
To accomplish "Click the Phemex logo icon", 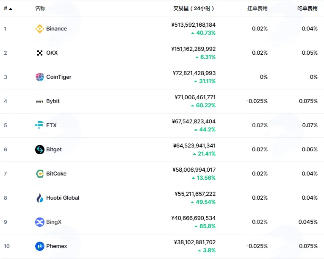I will click(x=40, y=246).
